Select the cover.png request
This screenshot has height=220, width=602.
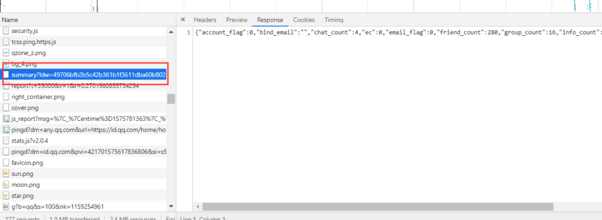(x=84, y=108)
